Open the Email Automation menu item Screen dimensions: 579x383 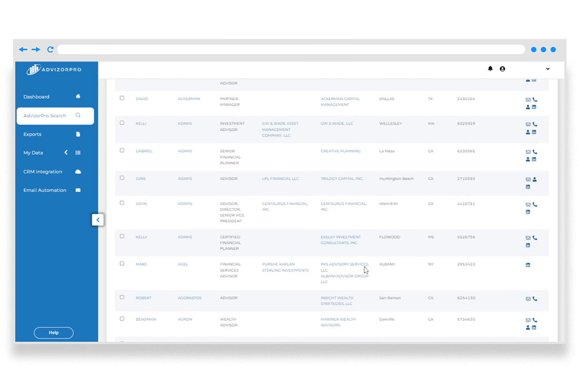pos(45,190)
